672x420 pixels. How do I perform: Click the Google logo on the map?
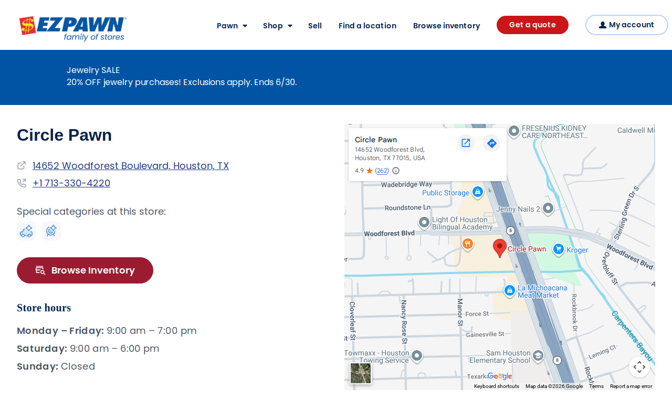(x=500, y=376)
